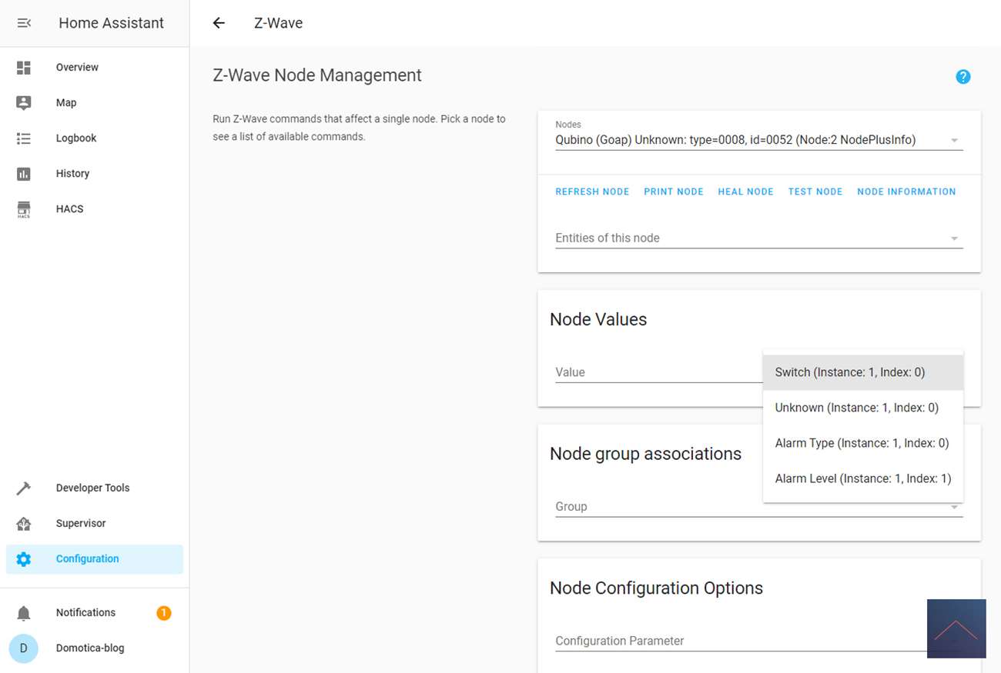The height and width of the screenshot is (673, 1001).
Task: Expand the Entities of this node dropdown
Action: [758, 238]
